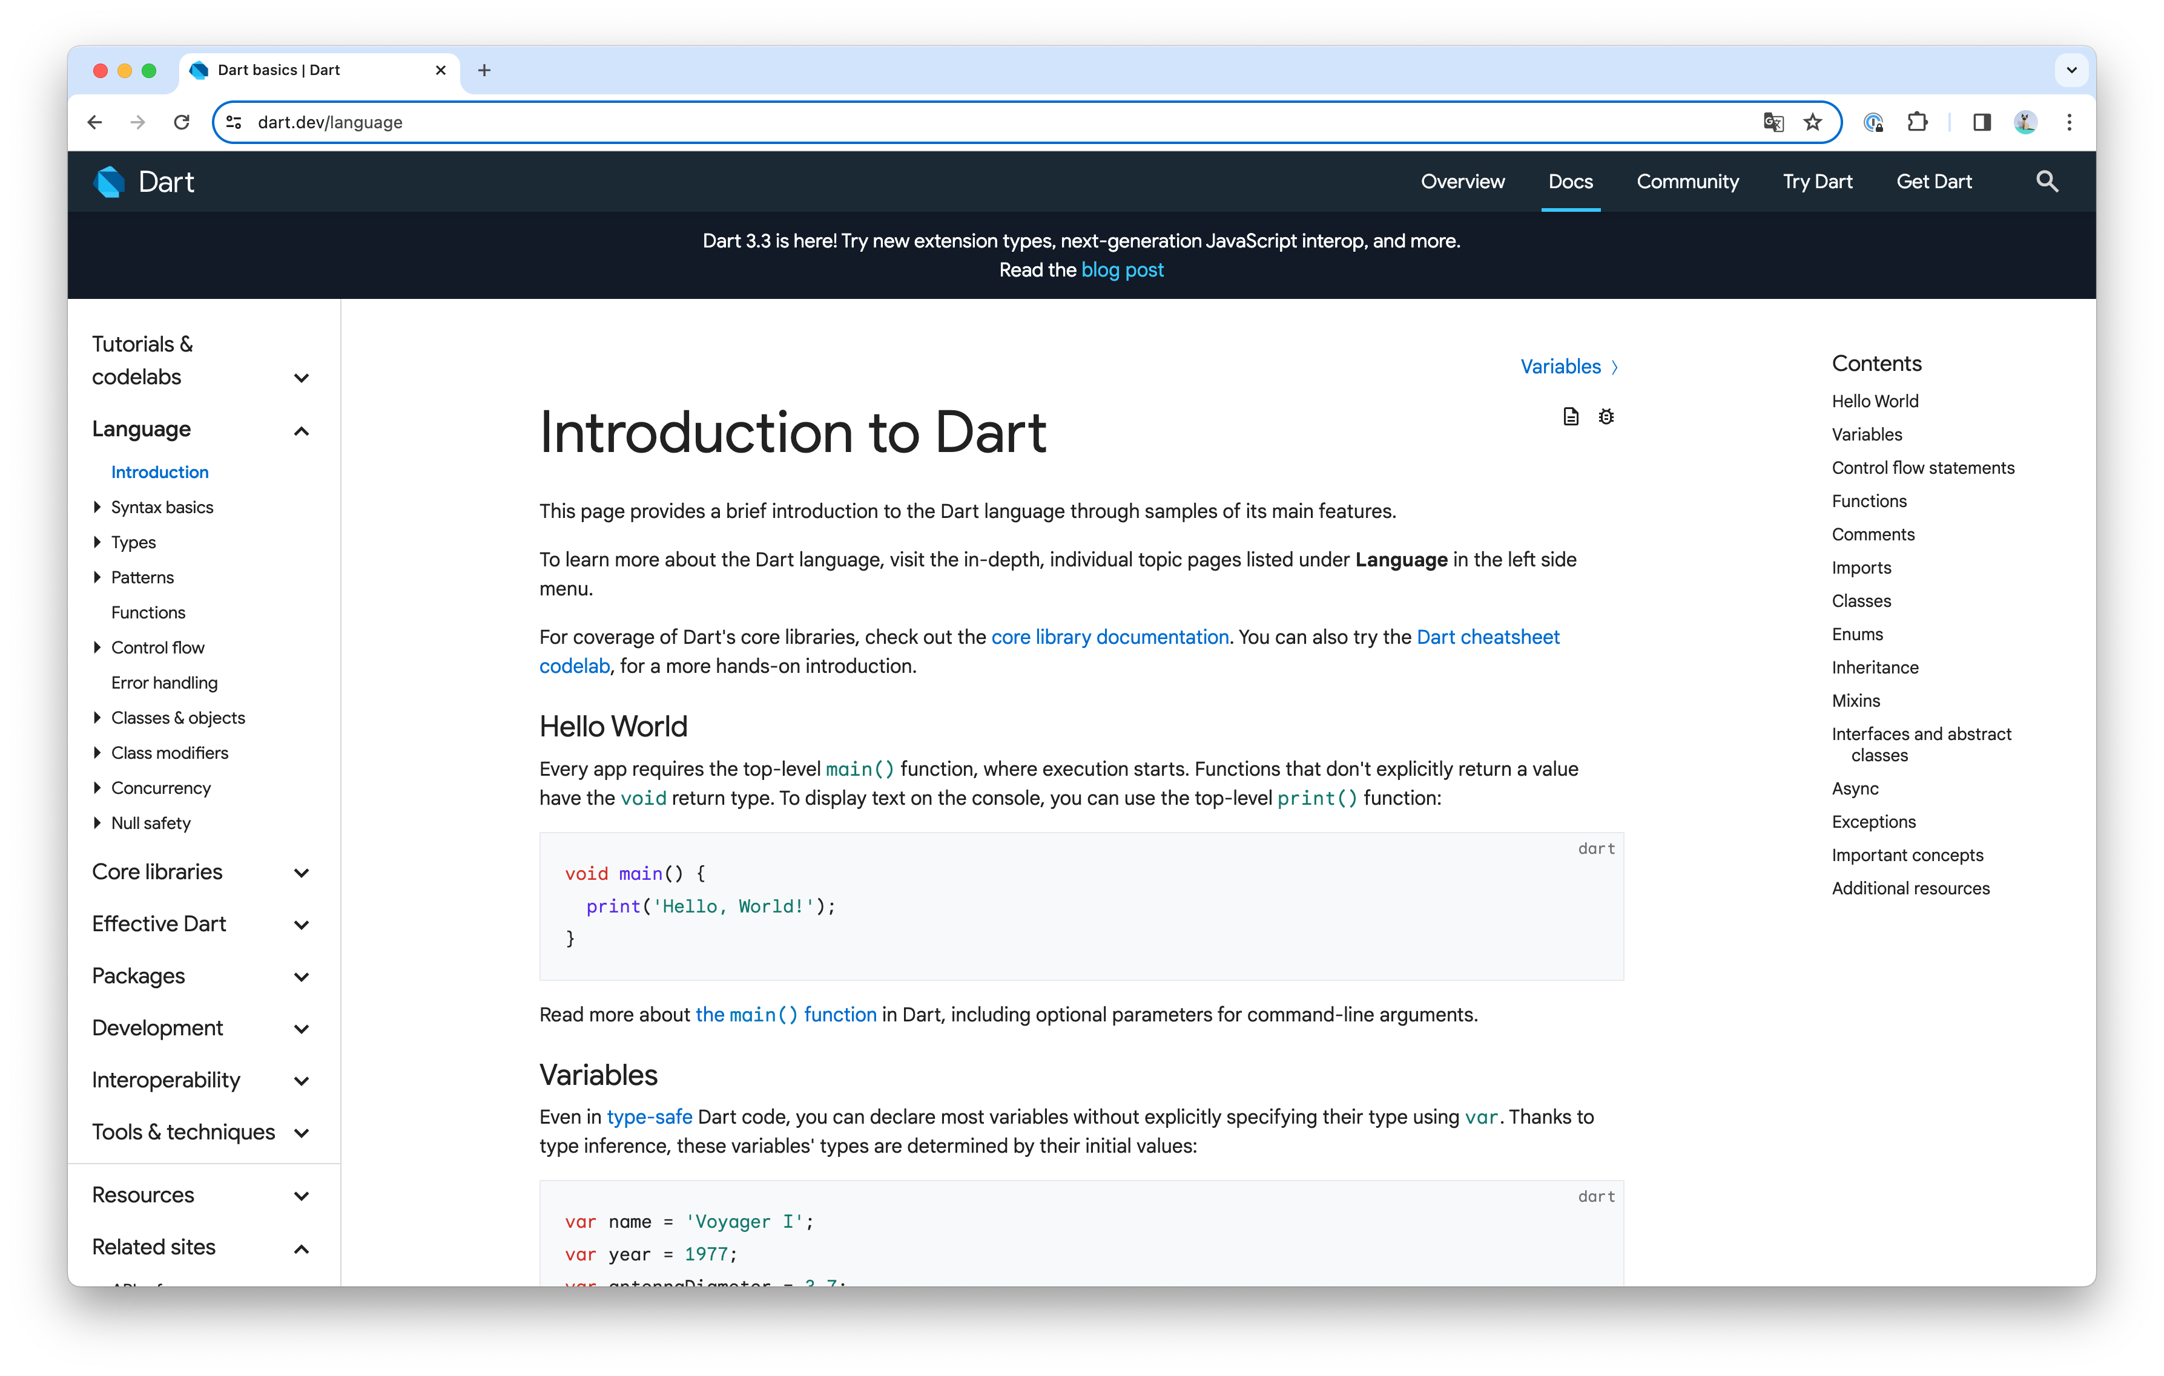The image size is (2164, 1376).
Task: Reload the page with the refresh icon
Action: pos(182,122)
